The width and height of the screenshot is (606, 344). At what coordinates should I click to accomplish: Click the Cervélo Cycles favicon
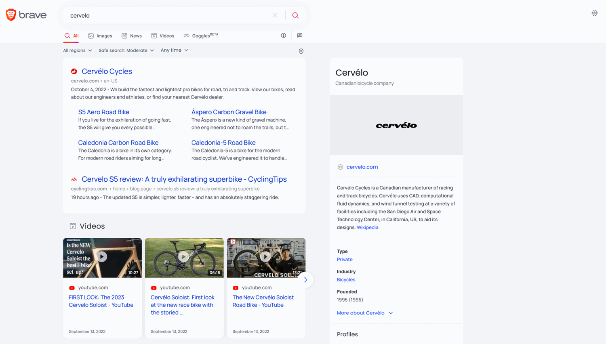click(74, 71)
